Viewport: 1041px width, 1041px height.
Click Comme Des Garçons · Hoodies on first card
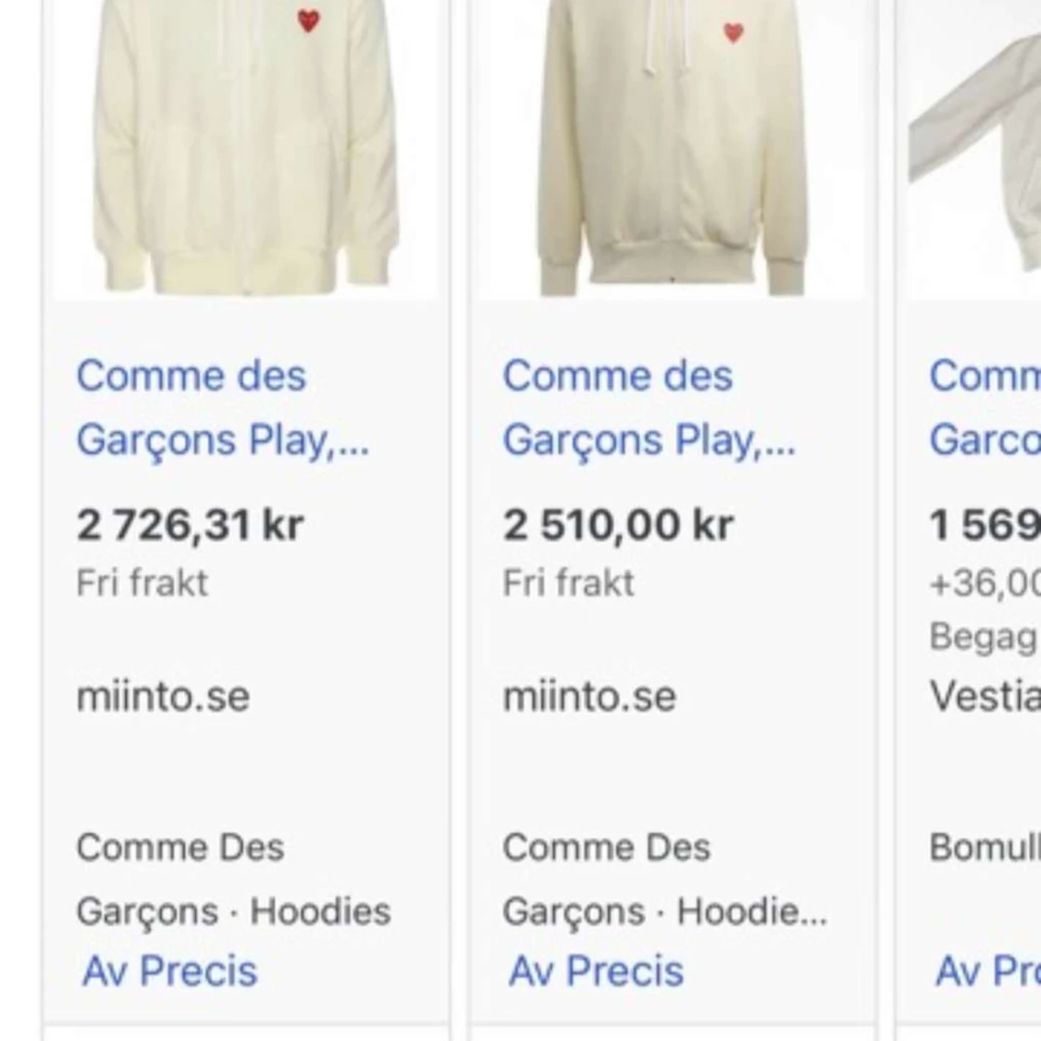click(x=233, y=879)
